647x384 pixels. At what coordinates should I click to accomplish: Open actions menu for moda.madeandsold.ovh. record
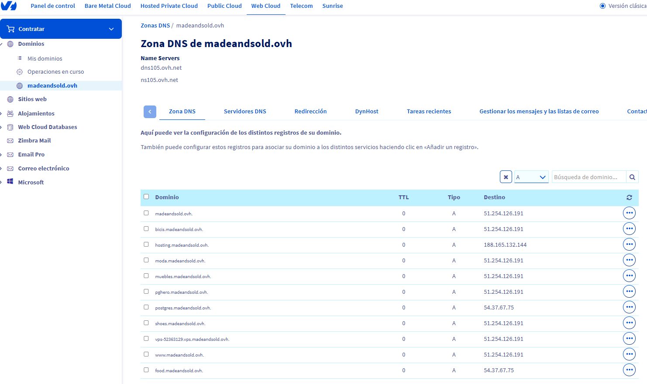tap(629, 260)
